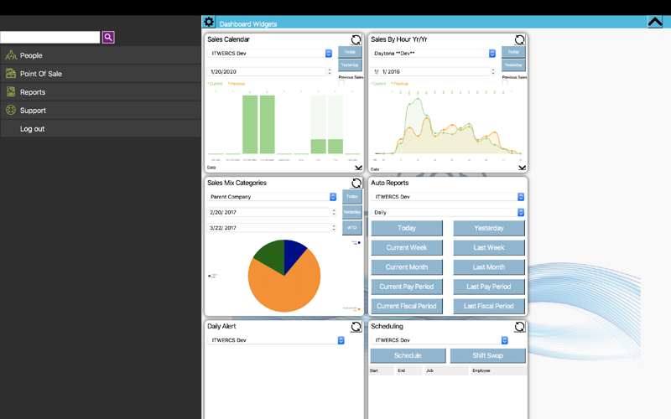Open Parent Company dropdown in Sales Mix
This screenshot has height=419, width=671.
click(272, 197)
